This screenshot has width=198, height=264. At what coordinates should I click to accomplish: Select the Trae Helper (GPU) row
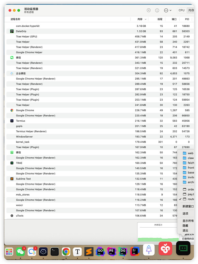(100, 36)
